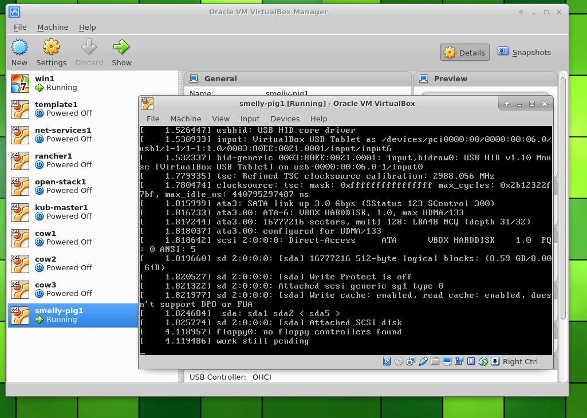This screenshot has height=418, width=587.
Task: Click the Preview section header
Action: click(x=485, y=78)
